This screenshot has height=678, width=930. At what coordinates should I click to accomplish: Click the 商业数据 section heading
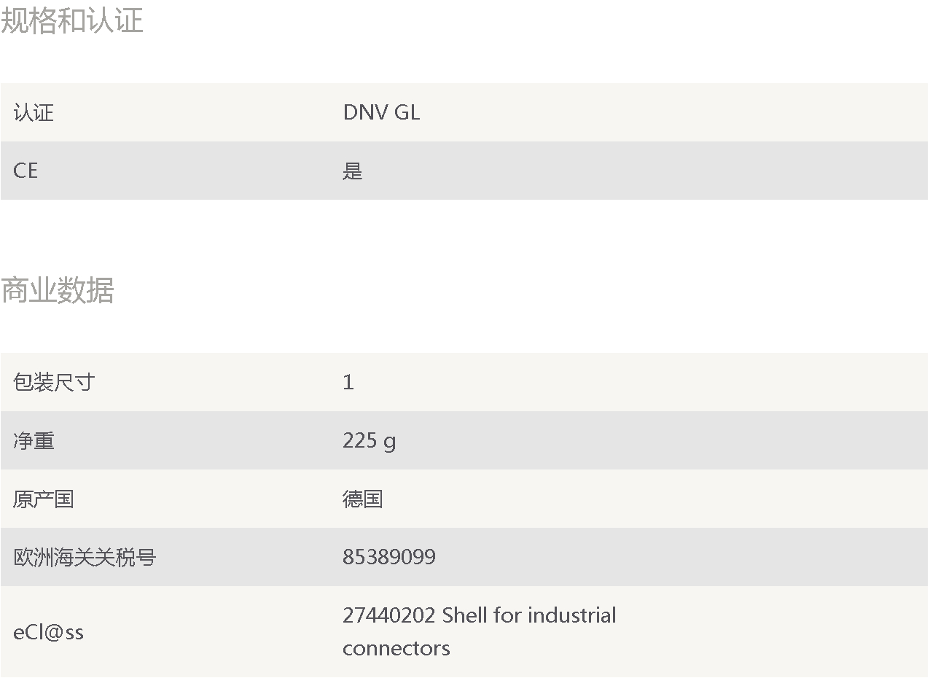pos(58,290)
